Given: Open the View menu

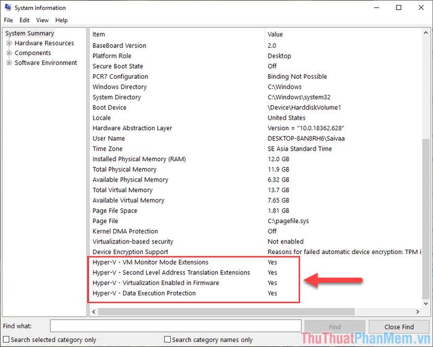Looking at the screenshot, I should pyautogui.click(x=42, y=20).
